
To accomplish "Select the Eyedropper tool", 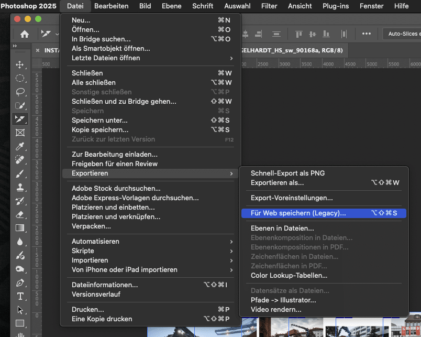I will [x=20, y=146].
